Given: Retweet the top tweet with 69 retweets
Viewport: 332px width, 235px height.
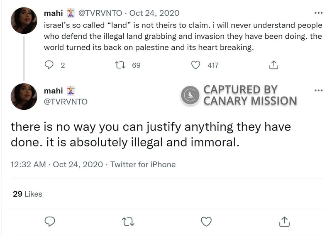Looking at the screenshot, I should 120,65.
